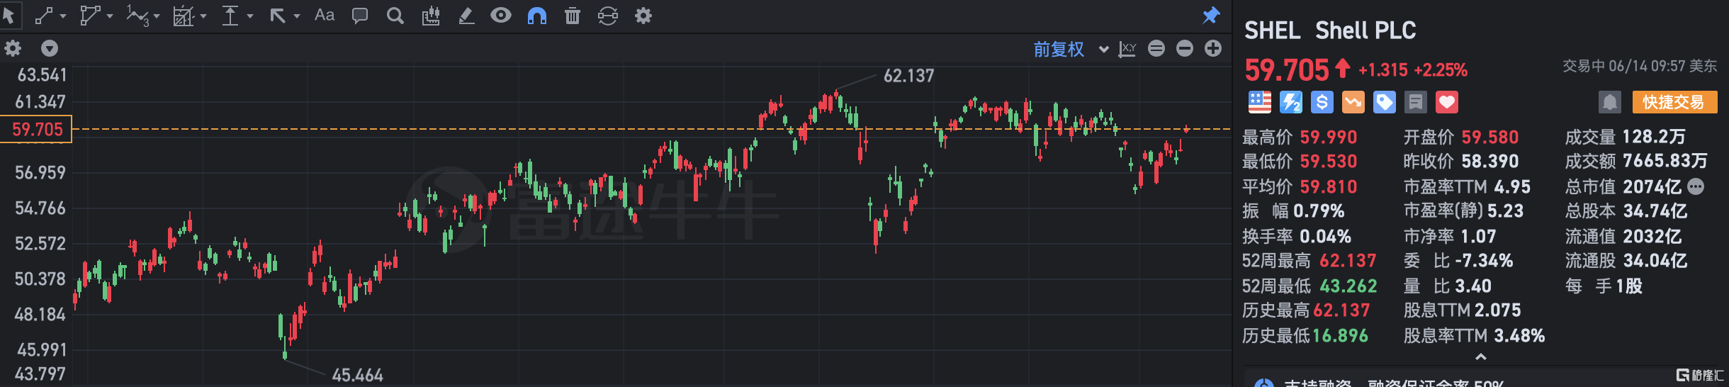Expand the price measure tool dropdown
The height and width of the screenshot is (387, 1729).
[250, 16]
